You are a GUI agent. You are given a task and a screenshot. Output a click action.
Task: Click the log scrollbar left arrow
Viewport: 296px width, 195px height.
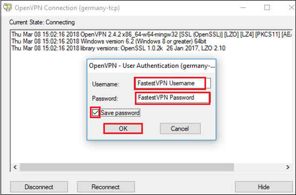15,167
